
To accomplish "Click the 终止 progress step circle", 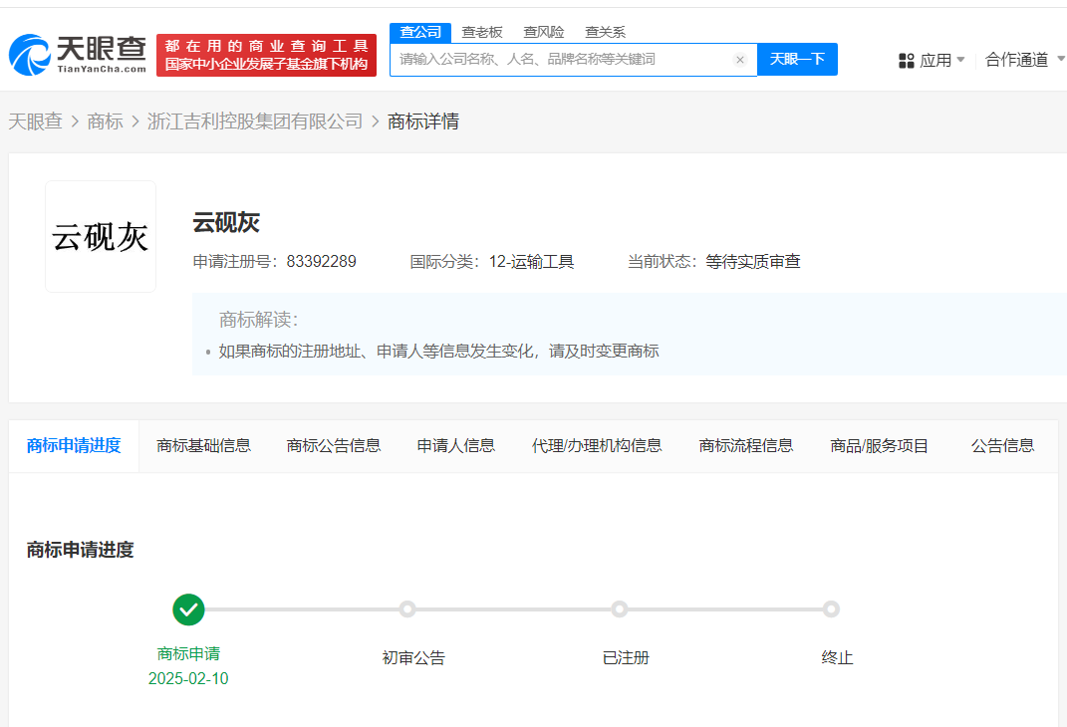I will (x=831, y=609).
